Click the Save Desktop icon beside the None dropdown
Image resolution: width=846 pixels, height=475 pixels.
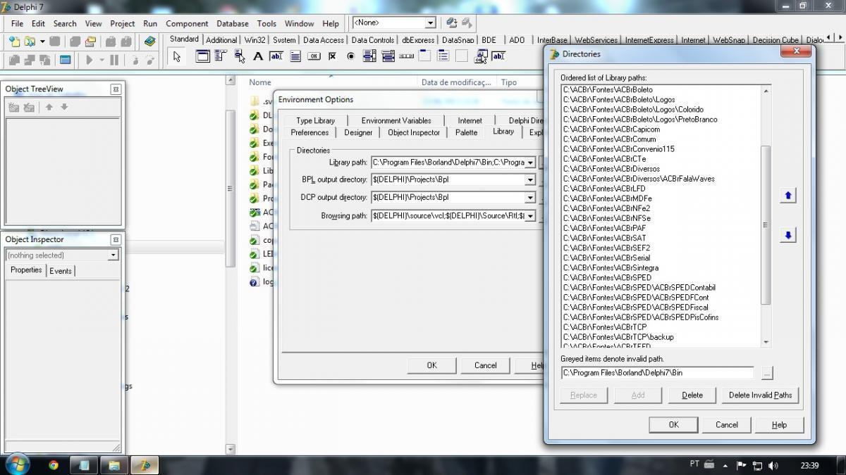(452, 23)
